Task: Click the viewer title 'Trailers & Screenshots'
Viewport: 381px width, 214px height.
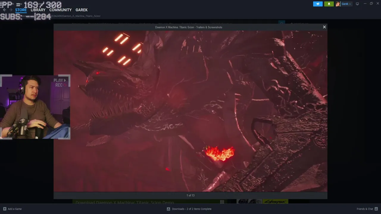Action: 209,27
